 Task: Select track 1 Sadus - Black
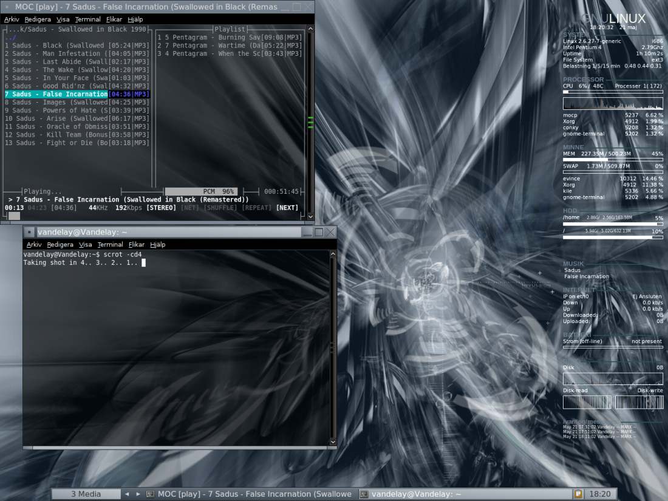(x=77, y=45)
